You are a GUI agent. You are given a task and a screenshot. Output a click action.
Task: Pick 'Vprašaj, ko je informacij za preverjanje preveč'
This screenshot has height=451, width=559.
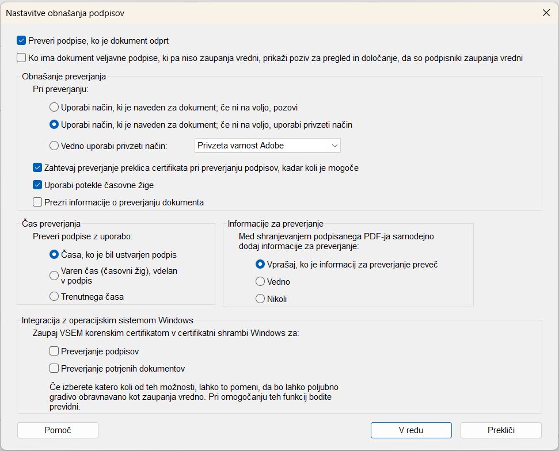(x=260, y=265)
